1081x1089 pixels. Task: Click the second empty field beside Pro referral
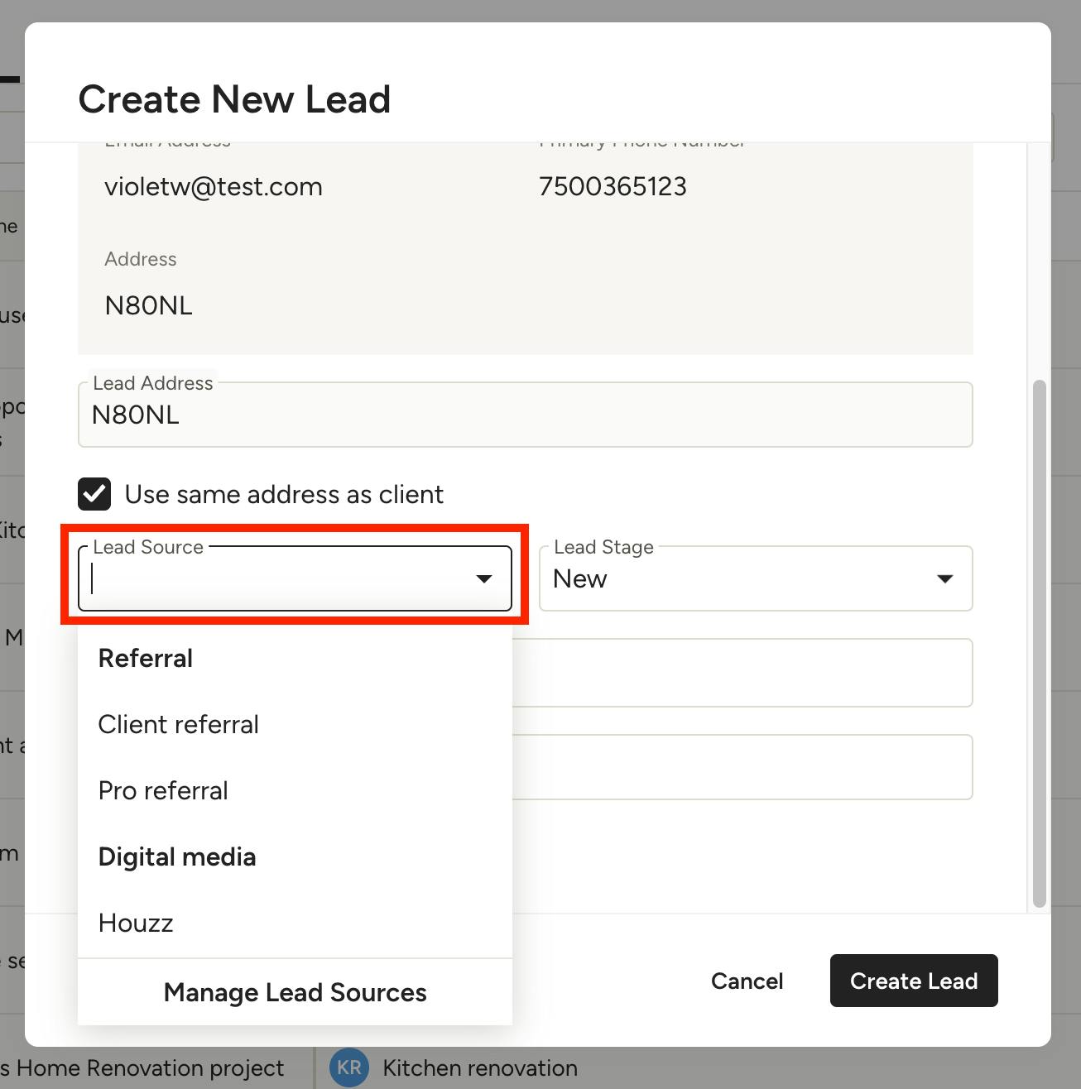742,767
